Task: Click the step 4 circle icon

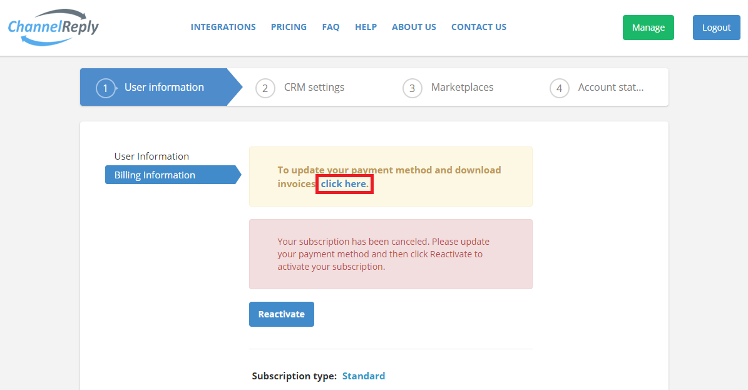Action: tap(560, 88)
